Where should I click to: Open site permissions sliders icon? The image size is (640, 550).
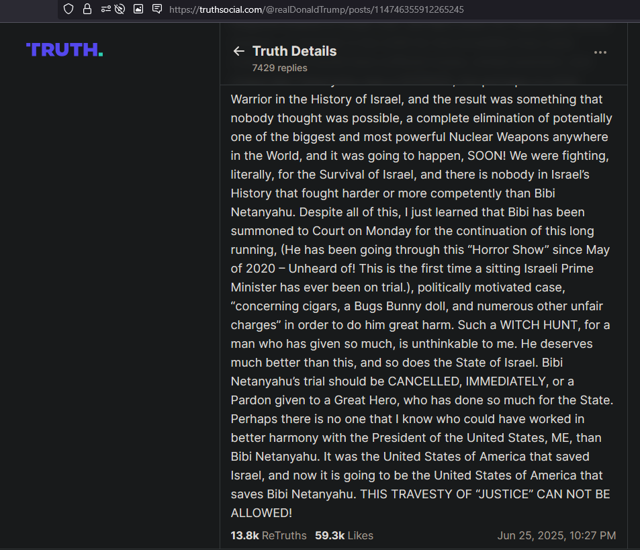[x=105, y=9]
